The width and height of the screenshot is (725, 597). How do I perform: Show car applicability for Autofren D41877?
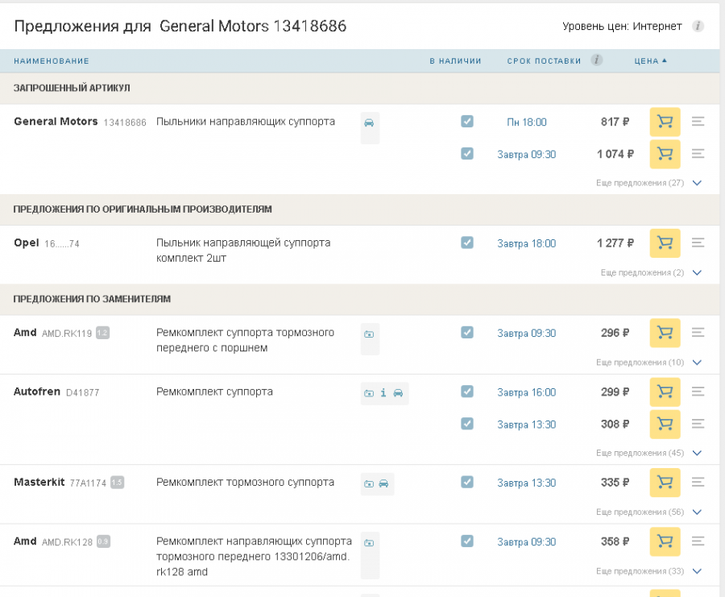click(398, 393)
